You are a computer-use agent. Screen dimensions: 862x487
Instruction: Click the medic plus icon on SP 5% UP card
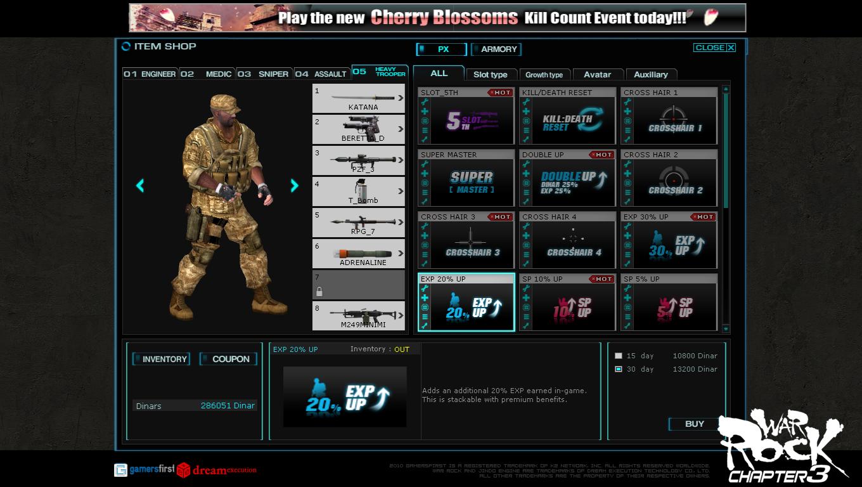tap(627, 298)
